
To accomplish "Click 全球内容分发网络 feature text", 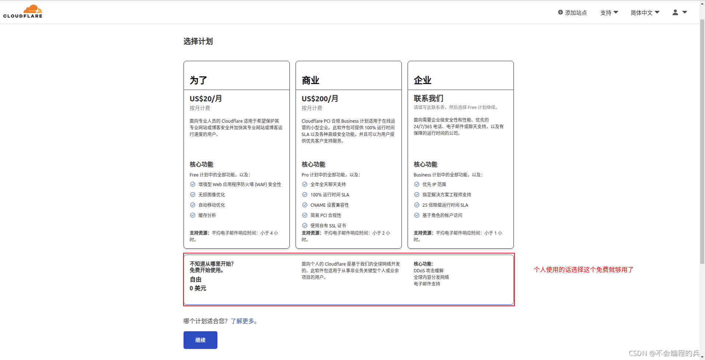I will click(431, 277).
